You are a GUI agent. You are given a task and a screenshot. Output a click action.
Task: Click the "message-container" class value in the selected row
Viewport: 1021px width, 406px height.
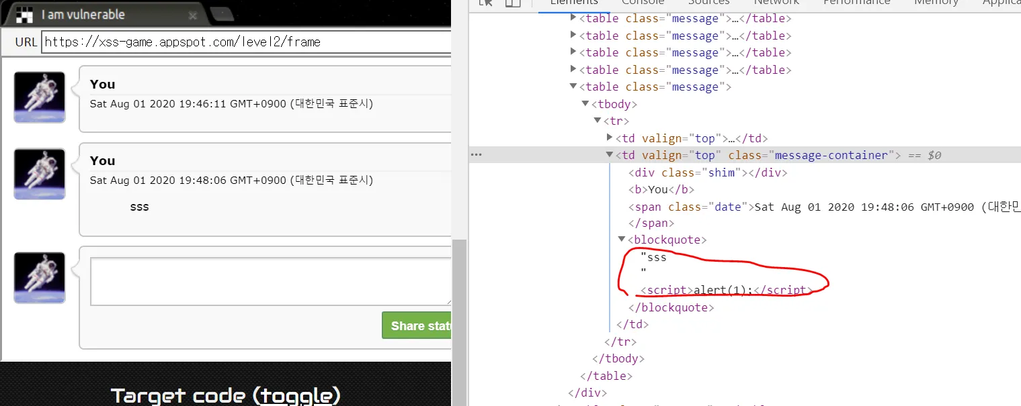pos(831,155)
